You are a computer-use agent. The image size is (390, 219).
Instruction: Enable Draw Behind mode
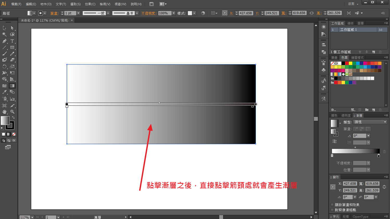pos(9,141)
